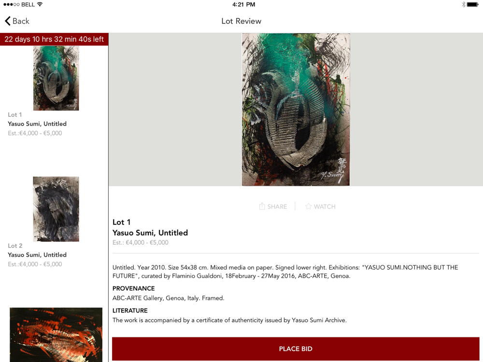Open Lot 1 thumbnail in sidebar
483x362 pixels.
pos(56,78)
